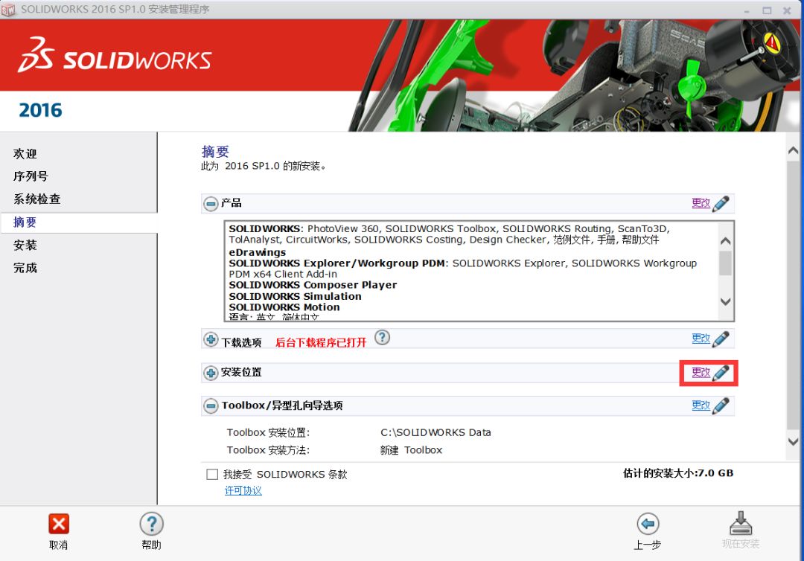Click 更改 link for 产品
This screenshot has width=804, height=561.
[701, 203]
